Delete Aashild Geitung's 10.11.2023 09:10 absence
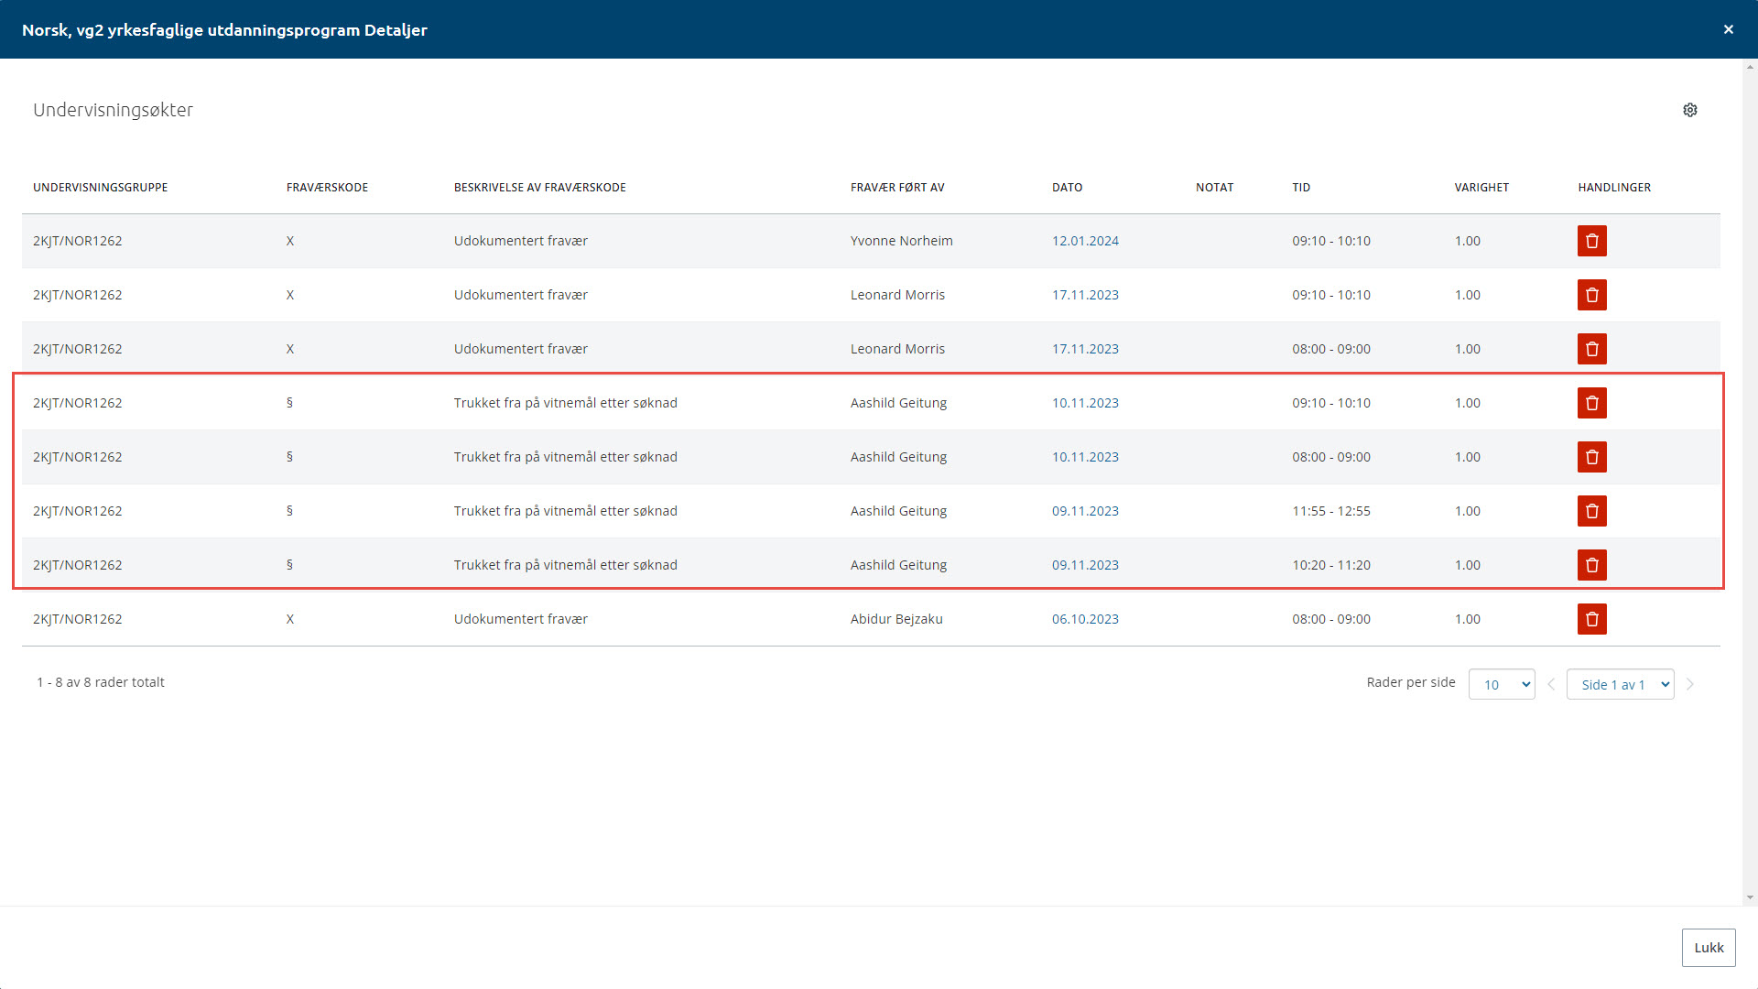The image size is (1758, 989). [x=1591, y=403]
